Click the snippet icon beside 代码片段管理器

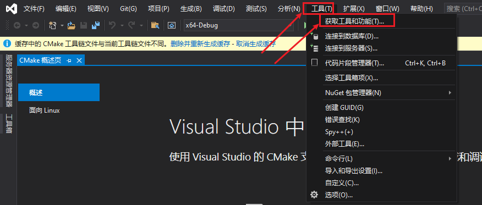click(x=315, y=63)
